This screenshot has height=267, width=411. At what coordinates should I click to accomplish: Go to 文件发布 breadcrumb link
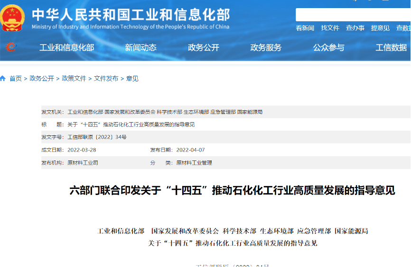click(106, 79)
